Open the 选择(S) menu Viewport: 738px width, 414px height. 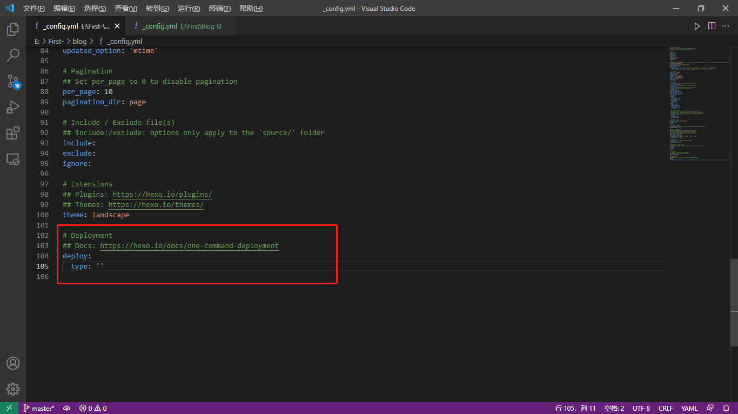click(95, 8)
